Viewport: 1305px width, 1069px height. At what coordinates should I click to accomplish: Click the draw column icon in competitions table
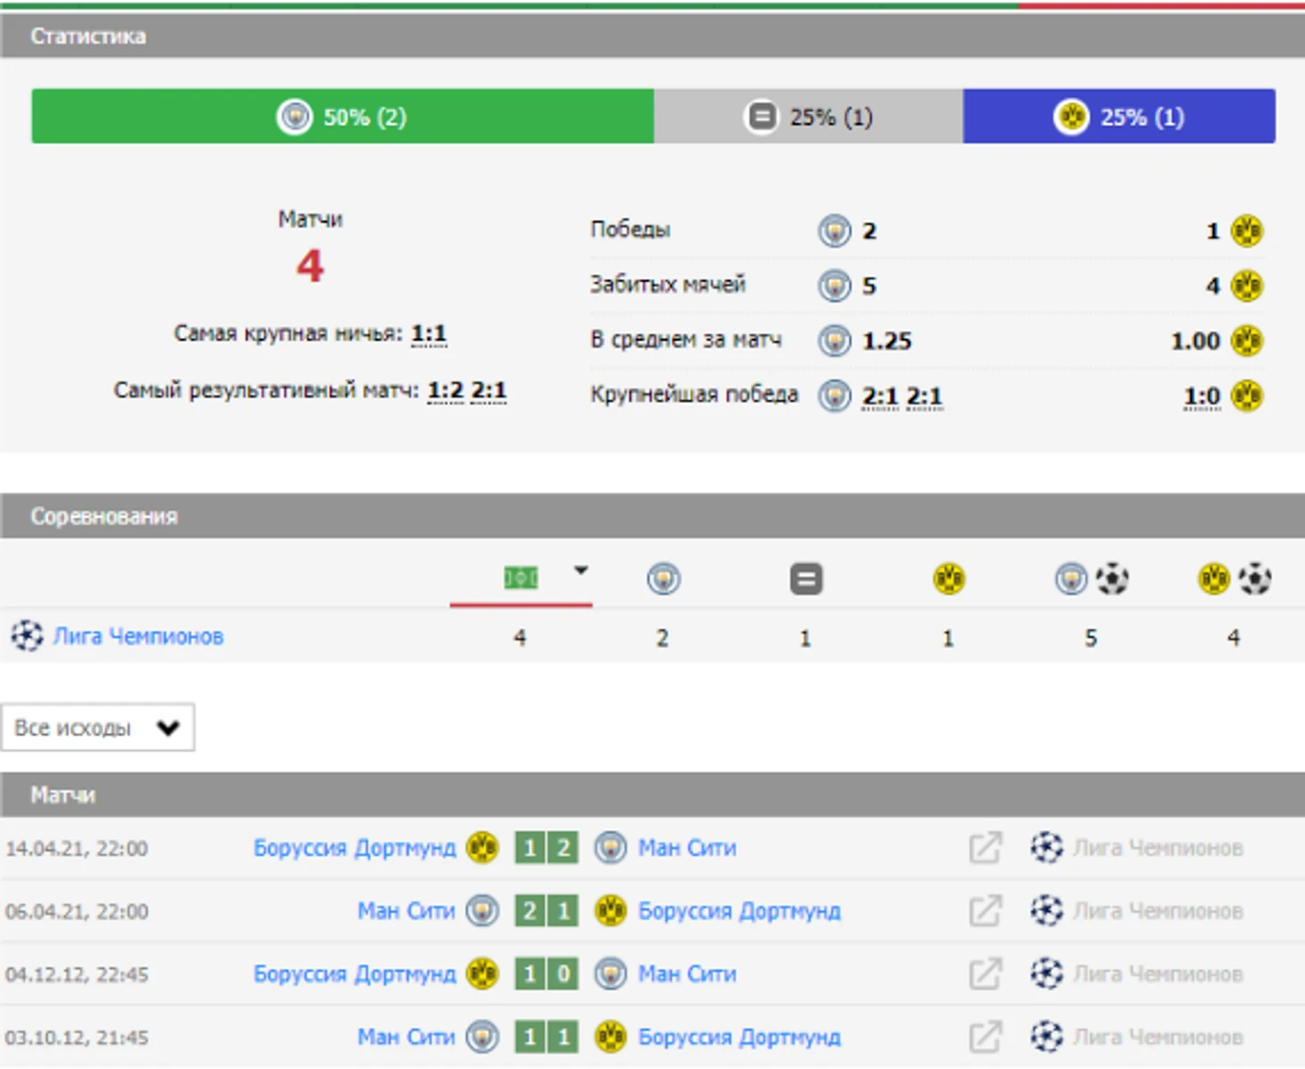(805, 579)
